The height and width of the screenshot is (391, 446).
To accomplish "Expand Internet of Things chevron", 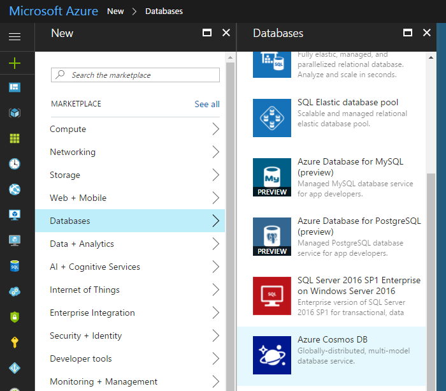I will coord(216,290).
